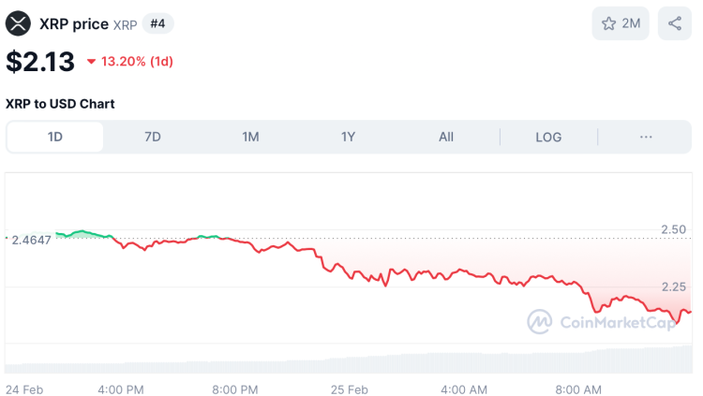Select the 1D time range tab

point(55,137)
